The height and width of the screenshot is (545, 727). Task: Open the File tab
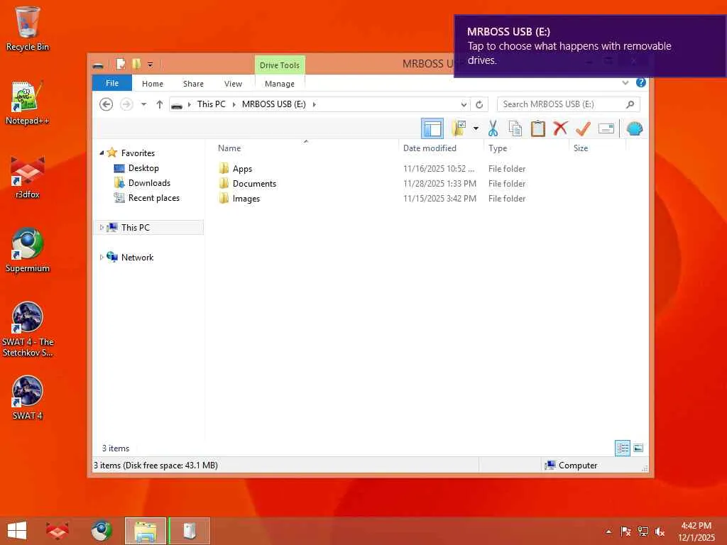click(111, 83)
